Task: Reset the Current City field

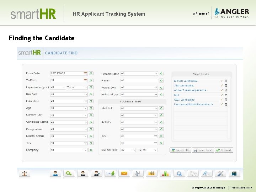Action: pos(91,115)
